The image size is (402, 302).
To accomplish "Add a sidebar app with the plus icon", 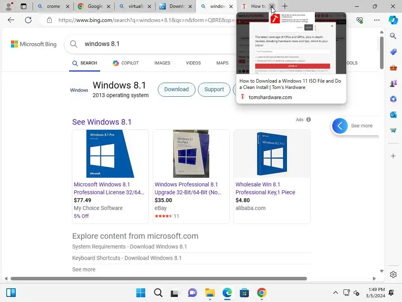I will click(393, 156).
